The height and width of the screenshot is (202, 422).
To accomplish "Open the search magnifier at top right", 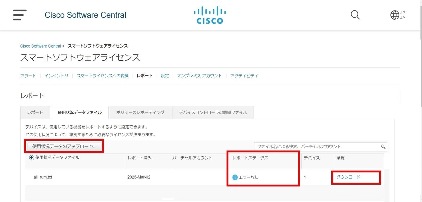I will click(355, 14).
